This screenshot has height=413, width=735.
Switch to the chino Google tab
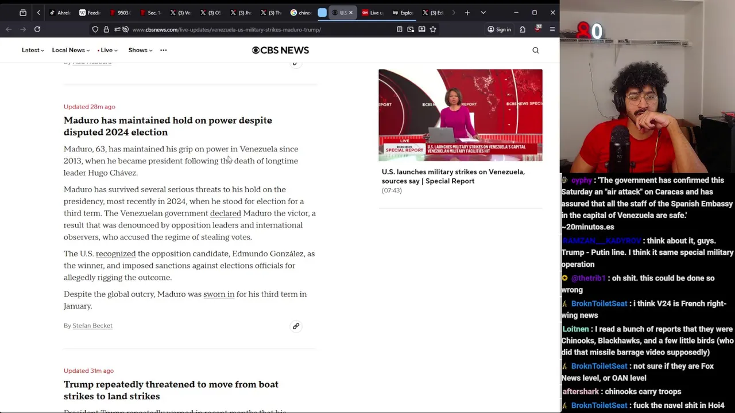coord(301,13)
